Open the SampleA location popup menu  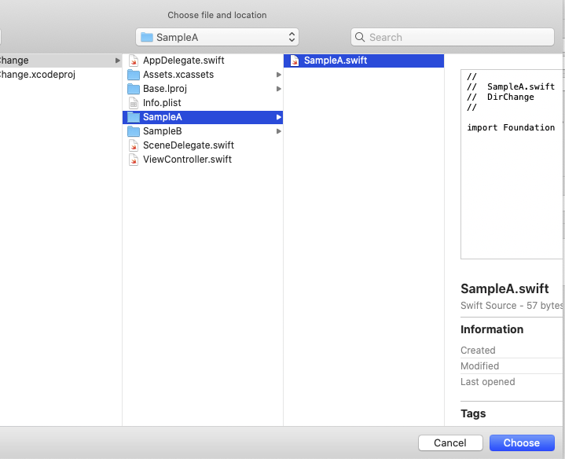click(218, 37)
